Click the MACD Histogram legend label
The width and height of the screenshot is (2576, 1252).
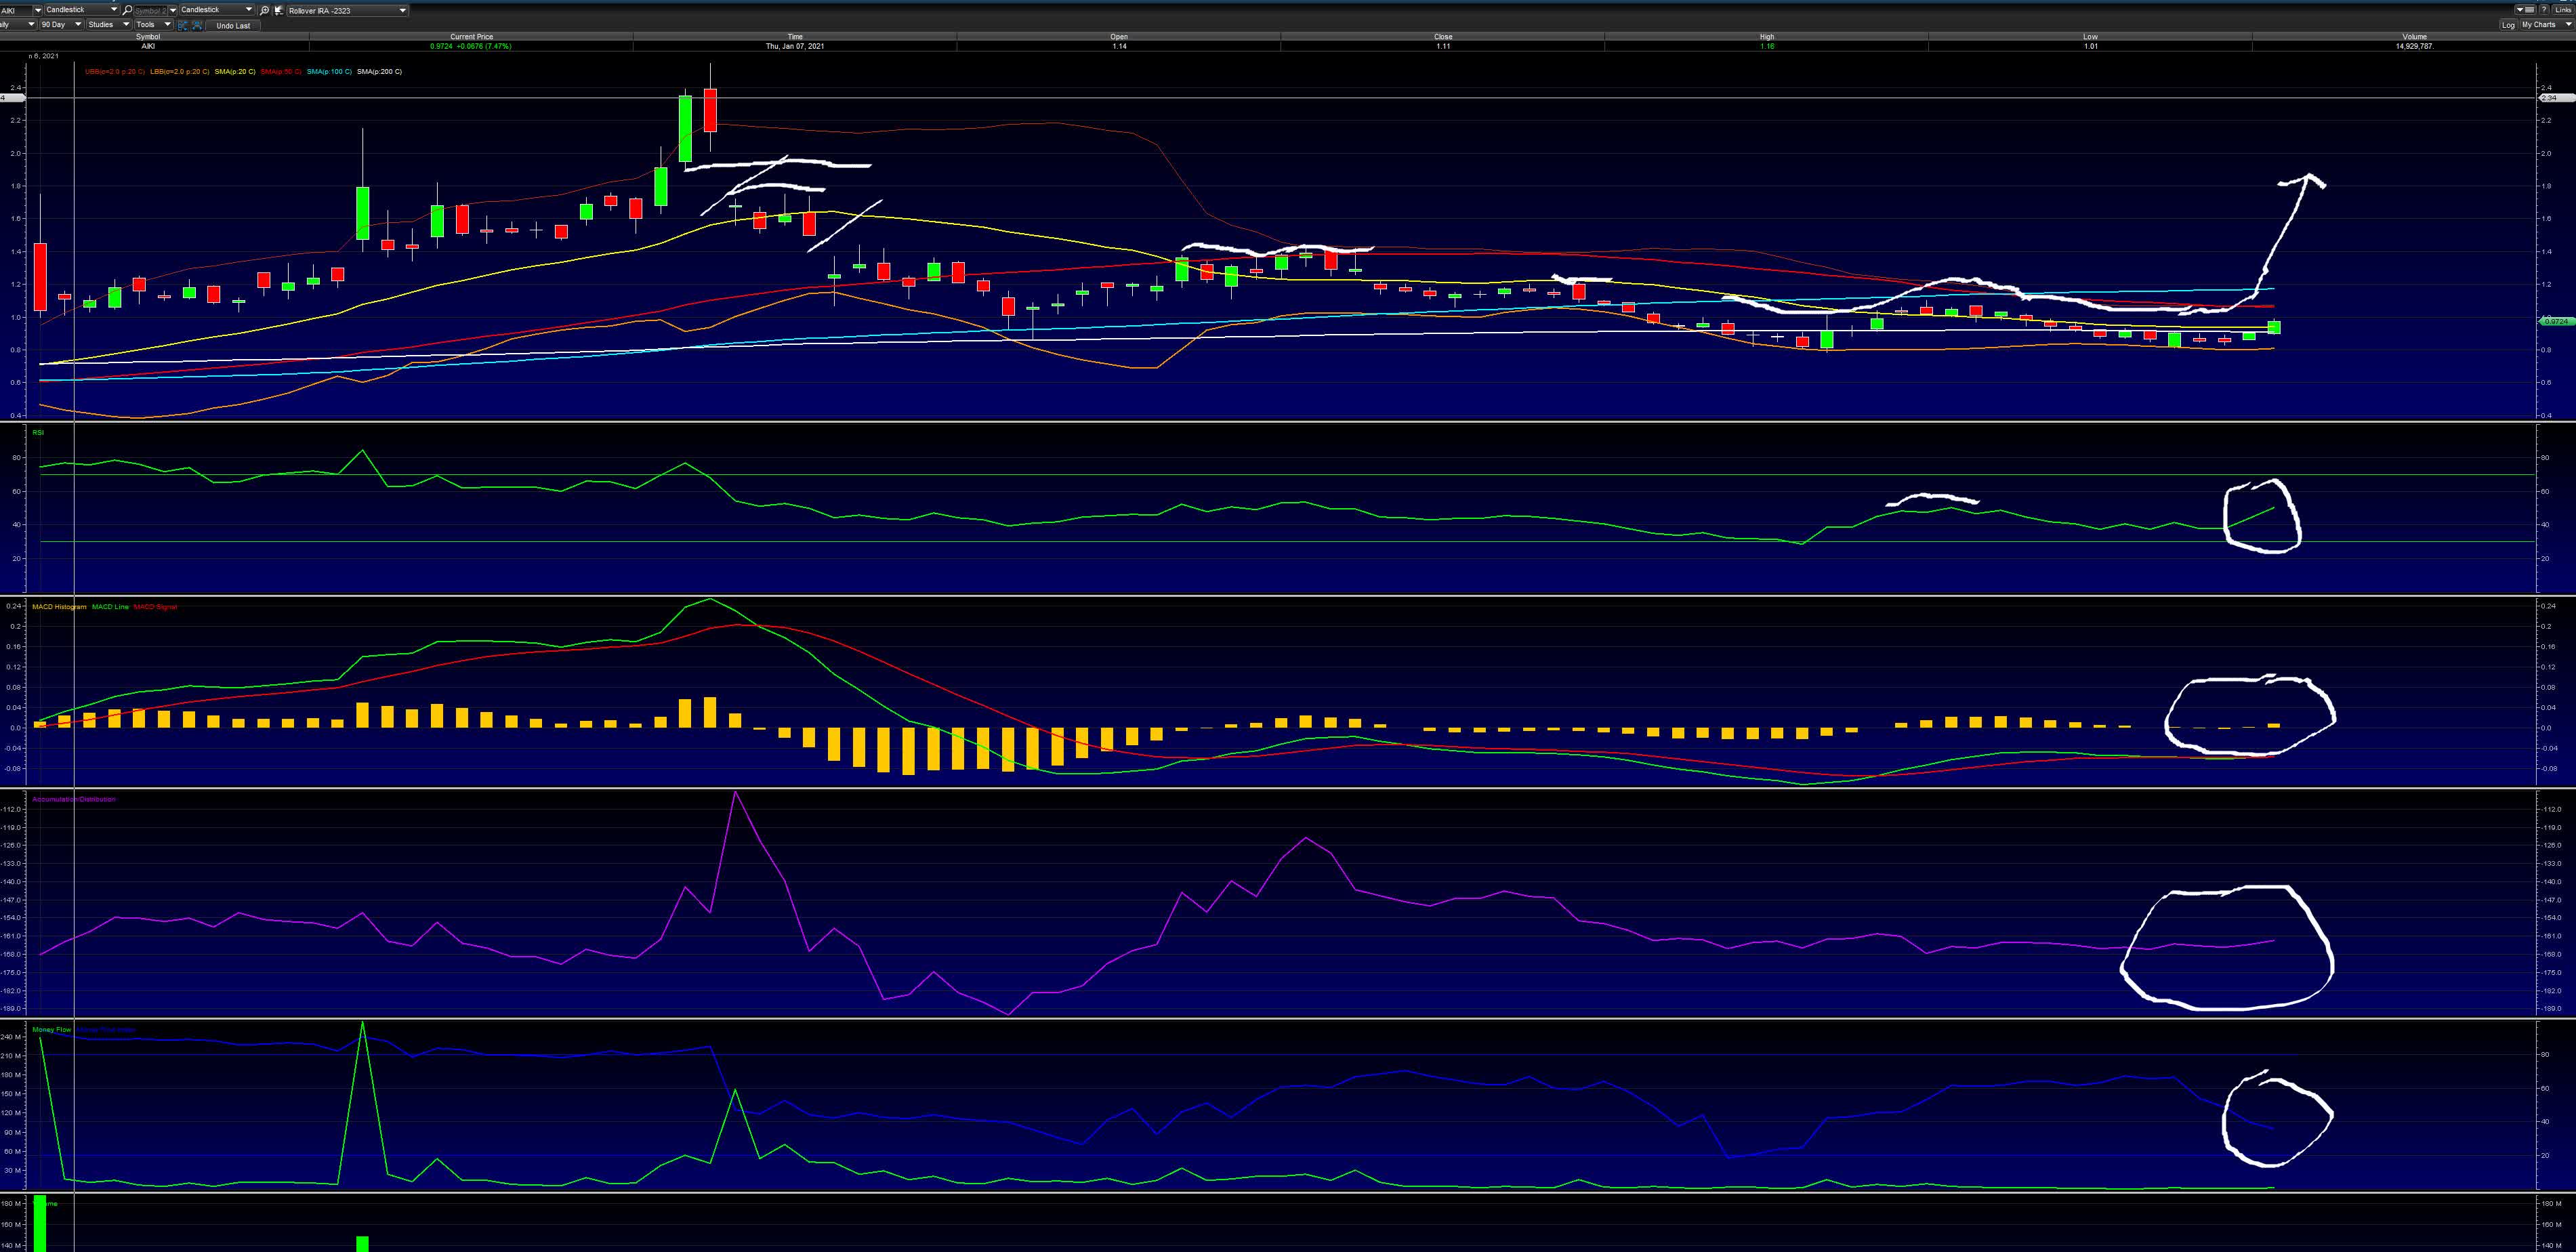tap(59, 607)
